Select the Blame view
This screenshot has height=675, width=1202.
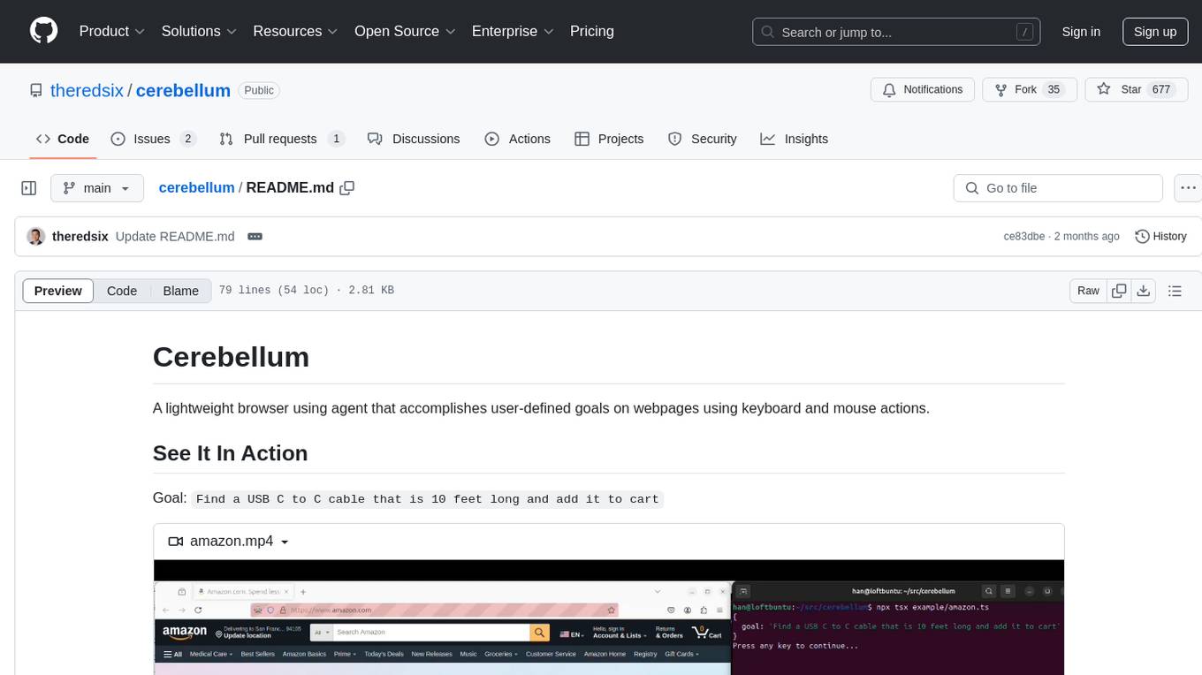180,291
